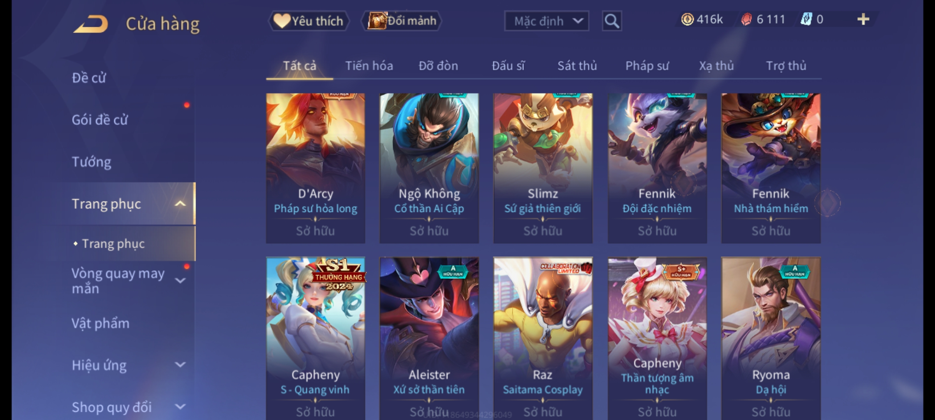Switch to the Sát thủ tab
The height and width of the screenshot is (420, 935).
577,66
